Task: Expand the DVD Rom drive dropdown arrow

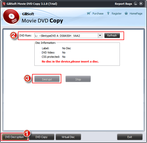Action: click(x=100, y=35)
